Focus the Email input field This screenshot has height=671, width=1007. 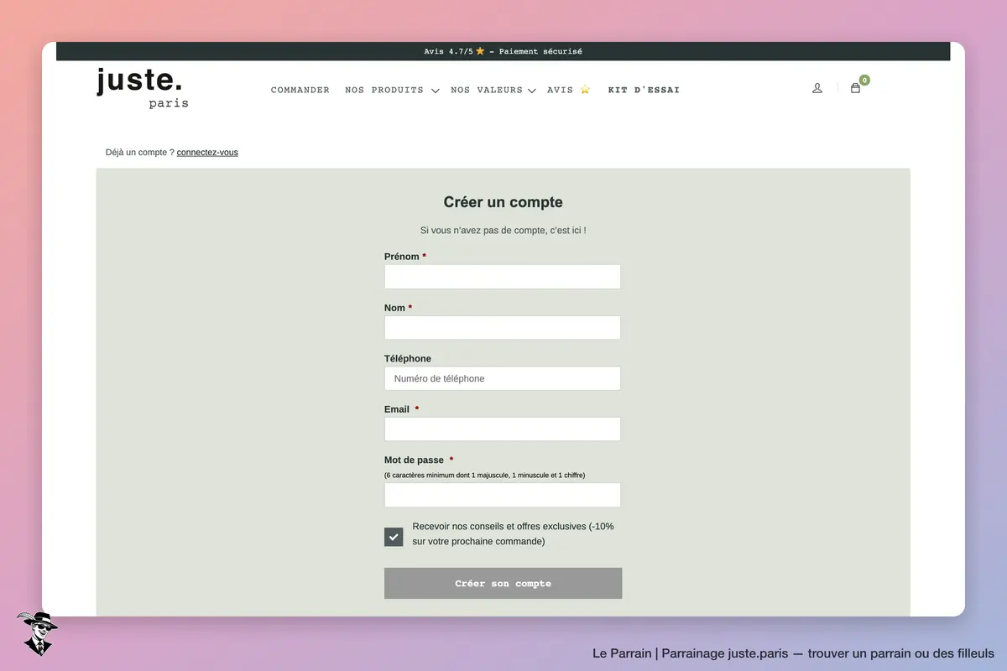click(x=503, y=429)
